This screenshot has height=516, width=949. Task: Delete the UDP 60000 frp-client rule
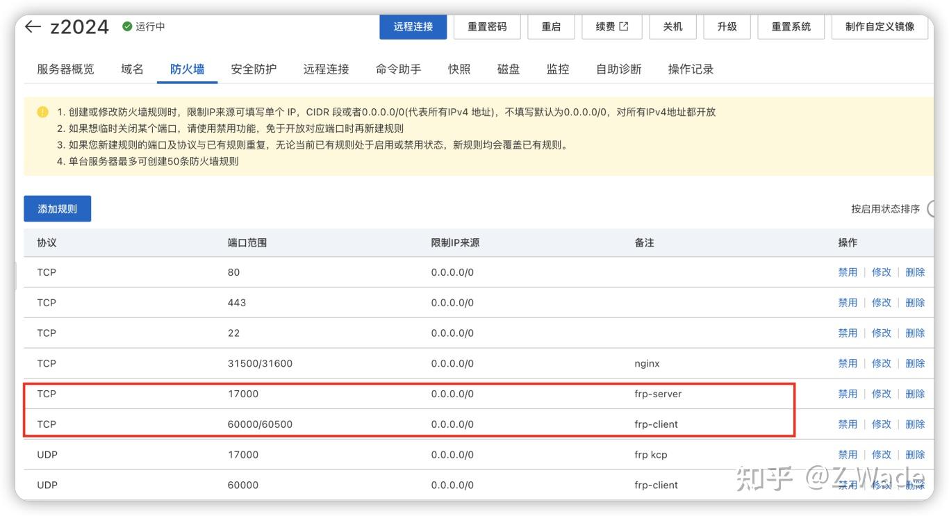point(915,485)
